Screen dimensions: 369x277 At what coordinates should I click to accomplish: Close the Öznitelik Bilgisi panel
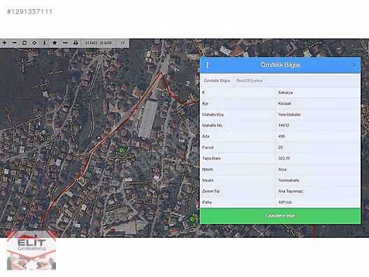coord(354,65)
